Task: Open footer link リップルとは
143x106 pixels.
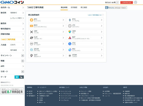Action: coord(65,100)
